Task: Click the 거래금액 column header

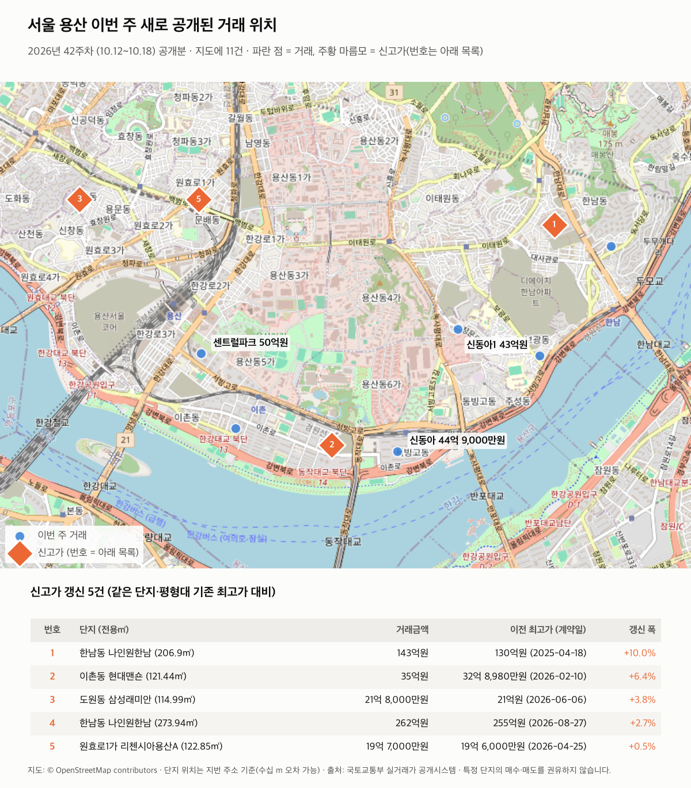Action: (412, 629)
